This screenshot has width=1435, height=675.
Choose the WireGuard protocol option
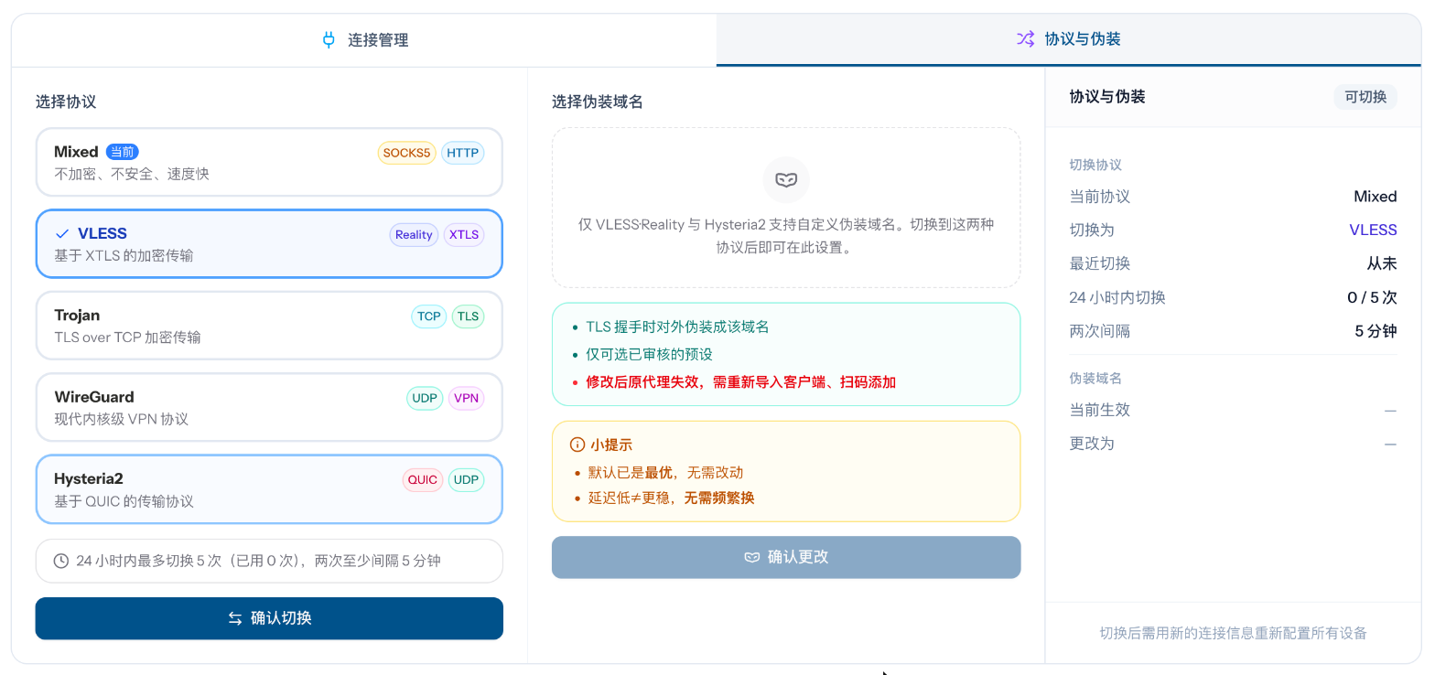click(x=269, y=407)
